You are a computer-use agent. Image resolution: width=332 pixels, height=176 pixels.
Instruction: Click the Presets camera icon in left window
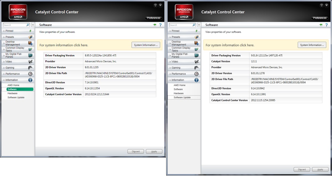30,37
